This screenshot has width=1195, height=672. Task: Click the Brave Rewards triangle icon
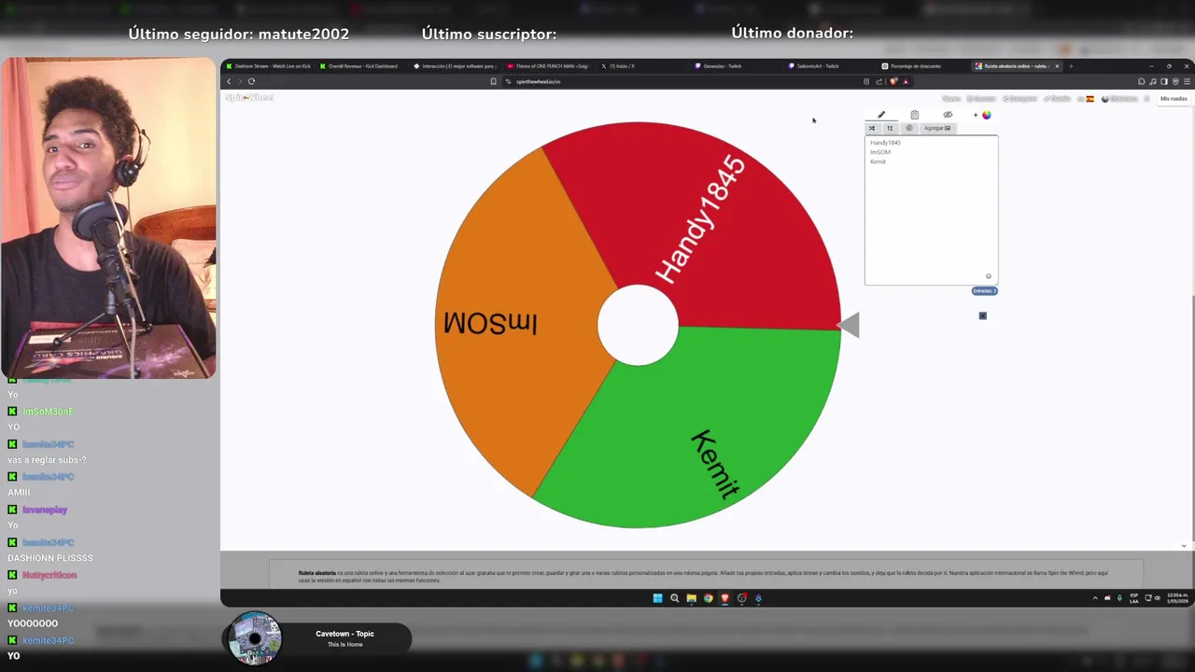[906, 81]
